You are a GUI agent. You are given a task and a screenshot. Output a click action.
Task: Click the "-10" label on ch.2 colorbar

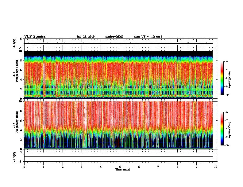click(x=227, y=145)
